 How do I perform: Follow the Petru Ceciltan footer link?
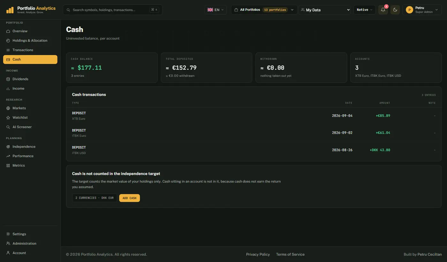[x=430, y=254]
